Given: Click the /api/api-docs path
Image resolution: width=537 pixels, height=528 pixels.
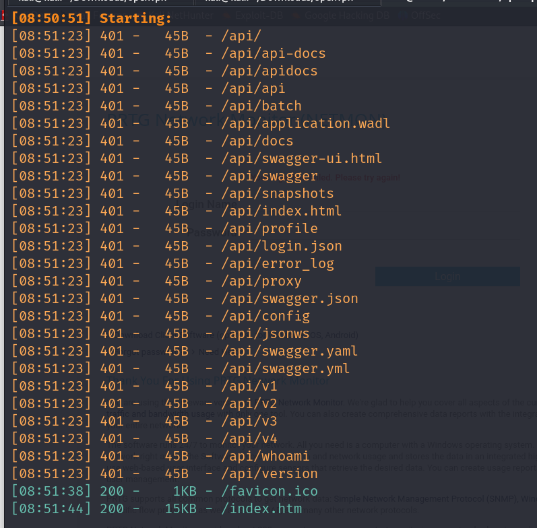Looking at the screenshot, I should coord(274,53).
